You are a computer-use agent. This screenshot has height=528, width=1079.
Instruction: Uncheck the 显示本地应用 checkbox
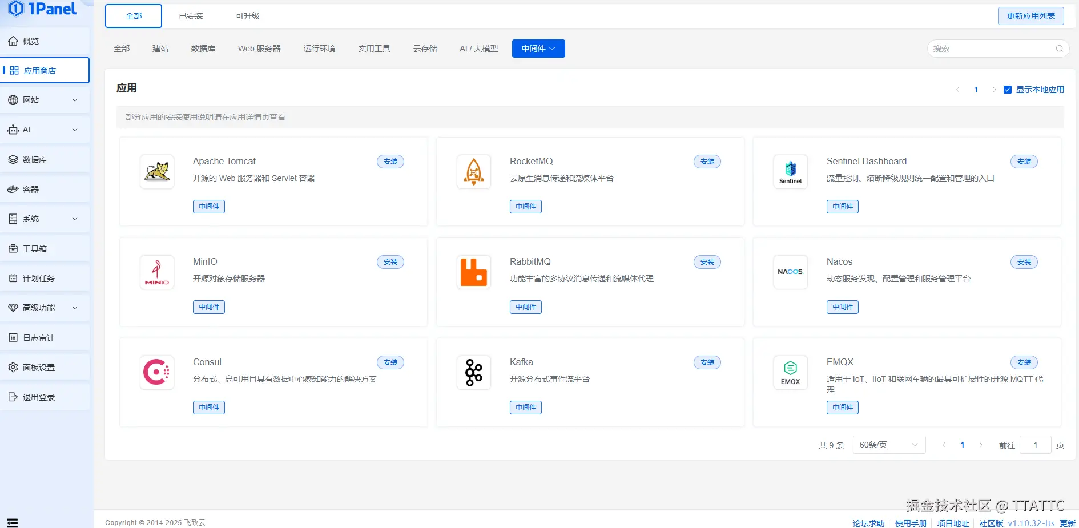point(1008,90)
